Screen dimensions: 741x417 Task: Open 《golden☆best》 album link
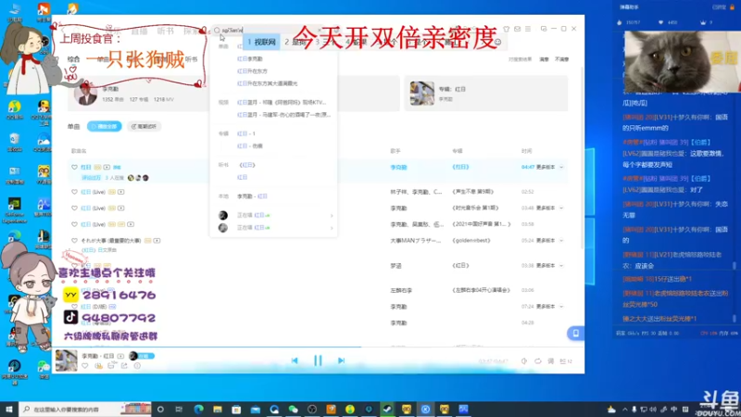click(x=471, y=241)
